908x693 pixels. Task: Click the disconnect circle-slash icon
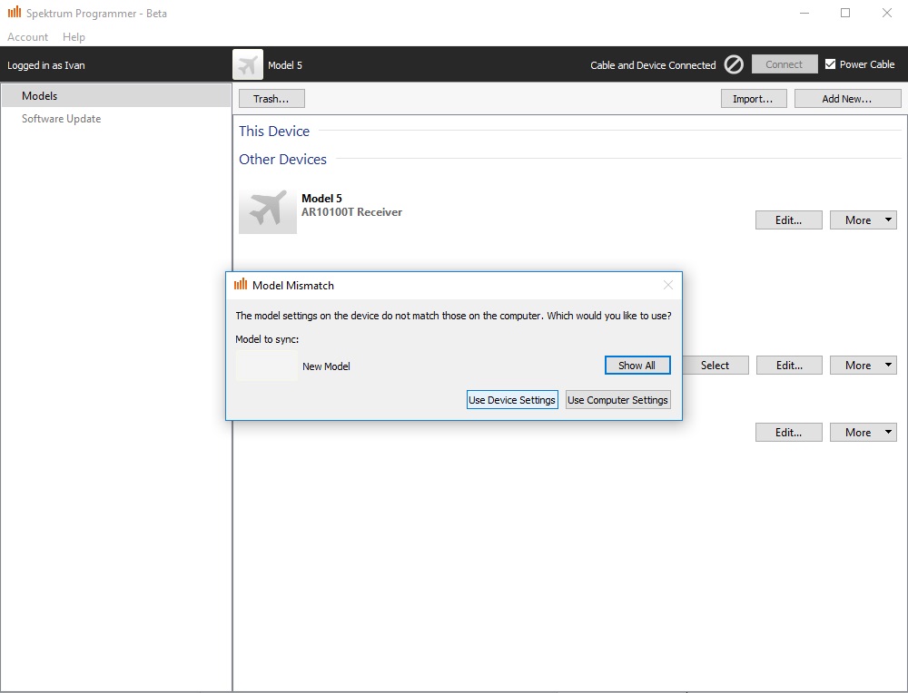coord(734,64)
